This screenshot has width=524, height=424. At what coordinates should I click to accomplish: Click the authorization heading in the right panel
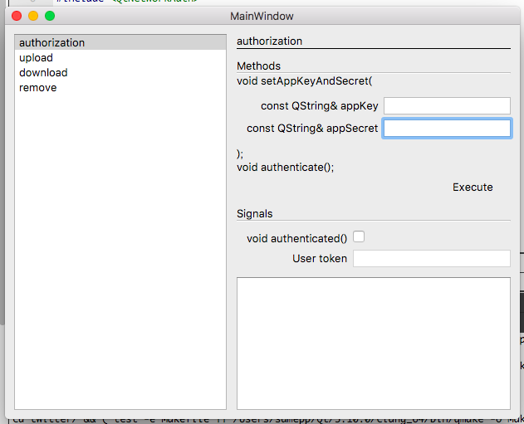tap(269, 41)
